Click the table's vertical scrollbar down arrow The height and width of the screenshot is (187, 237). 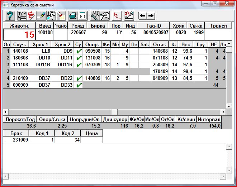(x=228, y=106)
